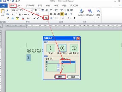Click the Asian Layout icon
The image size is (122, 92).
63,18
